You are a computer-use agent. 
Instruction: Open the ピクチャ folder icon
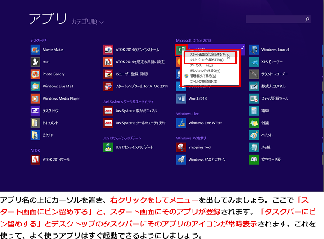tap(36, 135)
